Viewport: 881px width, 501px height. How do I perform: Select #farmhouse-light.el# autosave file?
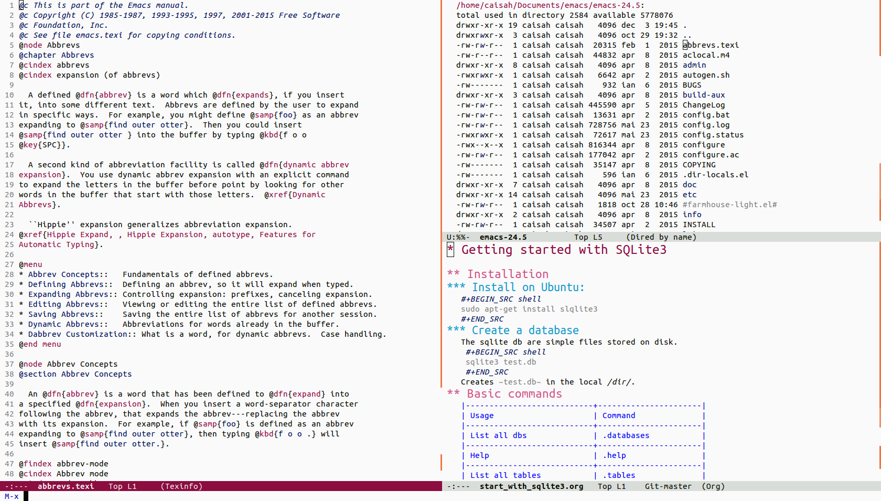tap(729, 205)
